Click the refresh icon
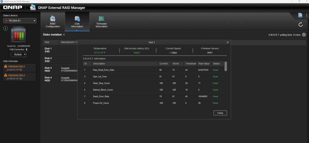Viewport: 309px width, 143px height. click(x=300, y=25)
